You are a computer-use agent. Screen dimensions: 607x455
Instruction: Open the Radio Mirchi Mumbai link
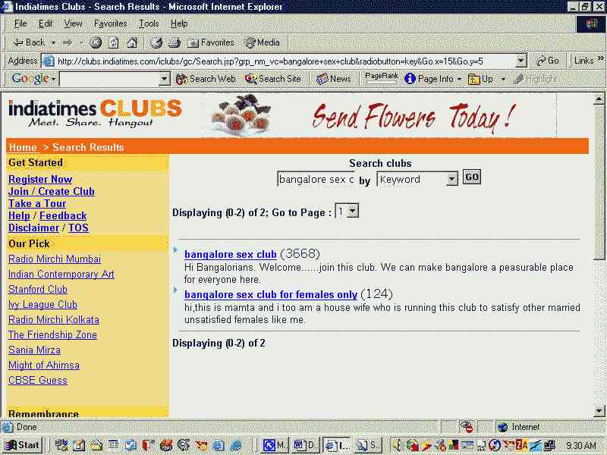(55, 259)
